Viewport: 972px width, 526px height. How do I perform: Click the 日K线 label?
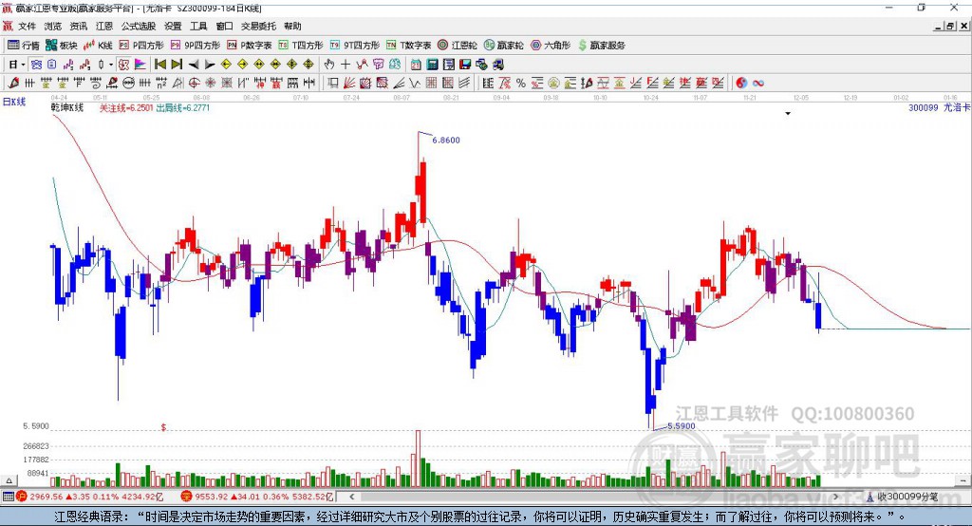coord(13,102)
